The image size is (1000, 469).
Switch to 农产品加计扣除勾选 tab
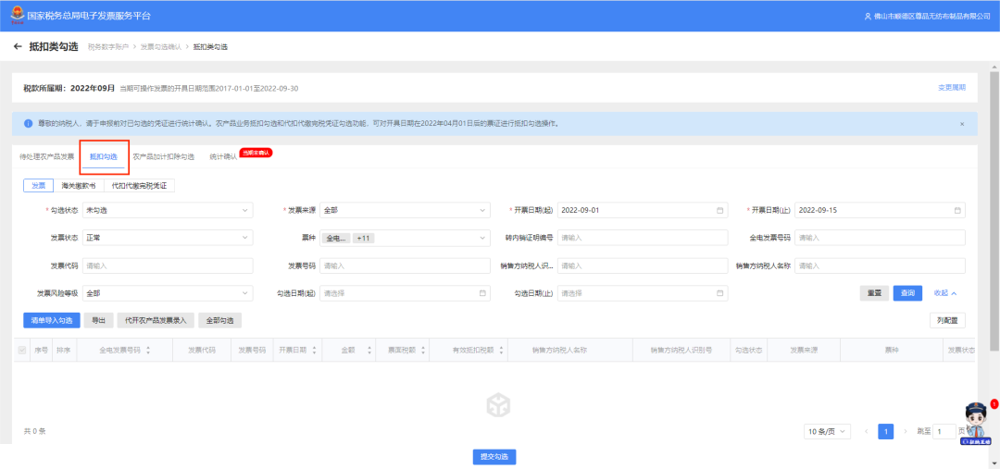pyautogui.click(x=163, y=156)
